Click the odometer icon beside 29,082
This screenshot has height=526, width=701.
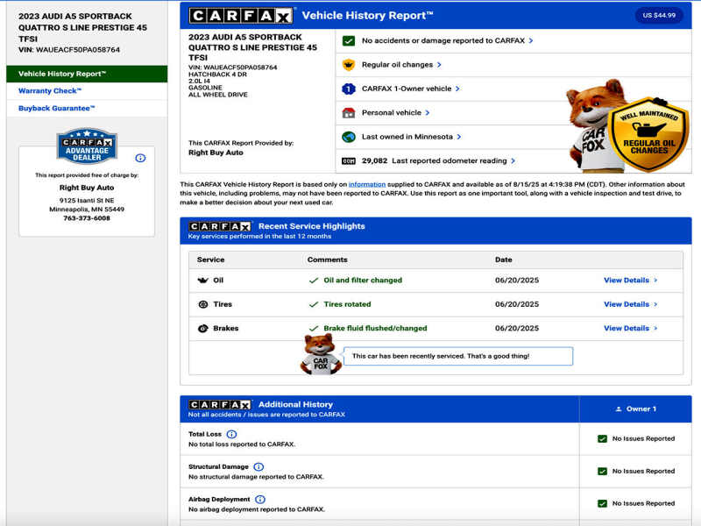(349, 161)
